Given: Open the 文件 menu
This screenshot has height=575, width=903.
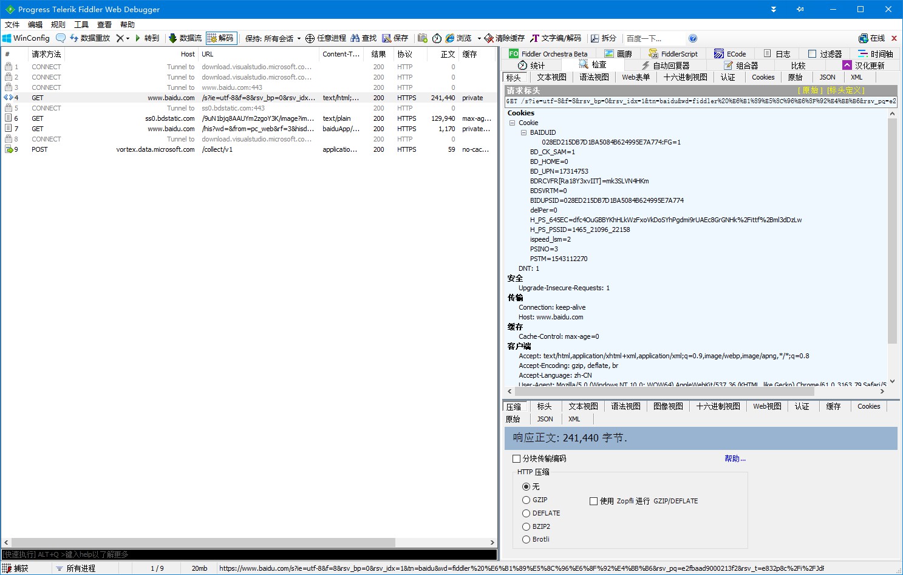Looking at the screenshot, I should [12, 25].
